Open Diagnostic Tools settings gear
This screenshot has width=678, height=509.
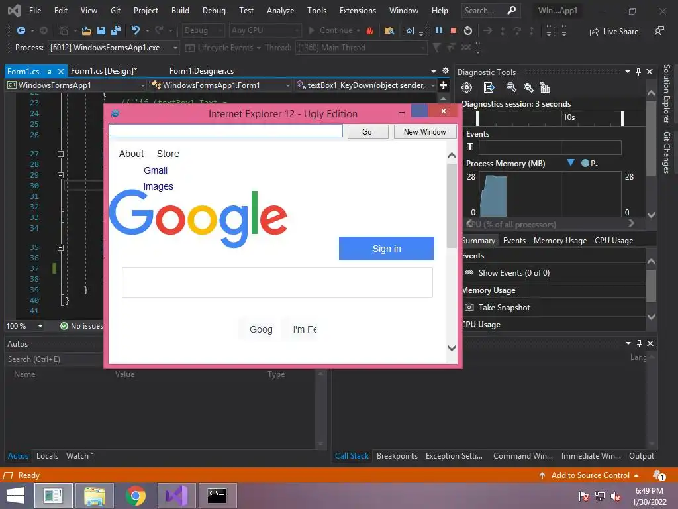click(467, 88)
